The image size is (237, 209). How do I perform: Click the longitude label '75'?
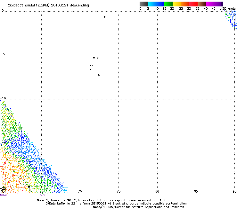(118, 191)
